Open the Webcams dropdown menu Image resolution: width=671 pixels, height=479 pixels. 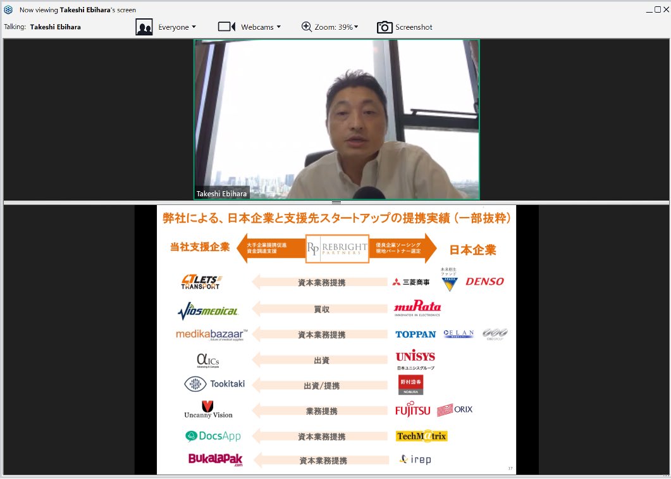261,27
